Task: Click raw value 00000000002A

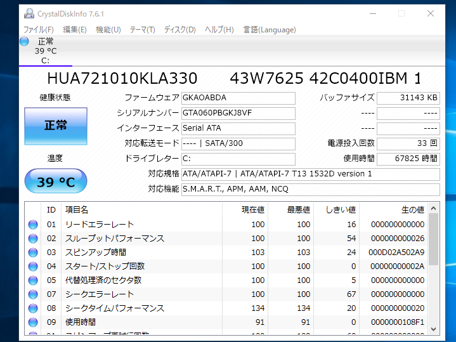Action: (398, 266)
